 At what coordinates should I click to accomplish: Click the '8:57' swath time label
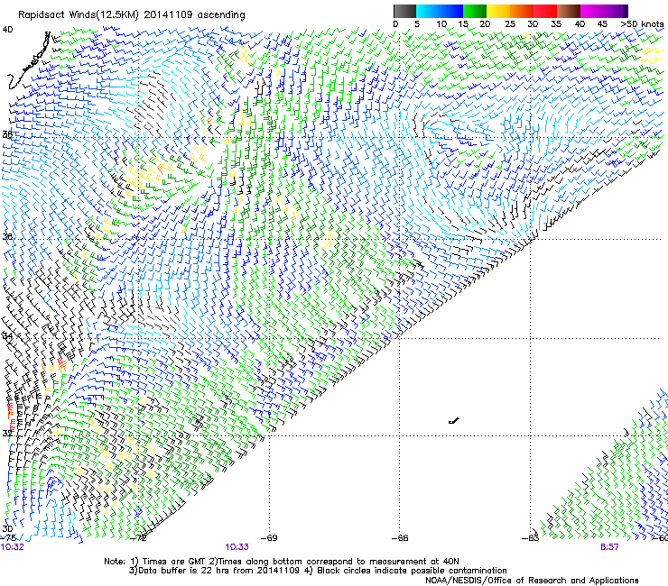(609, 547)
